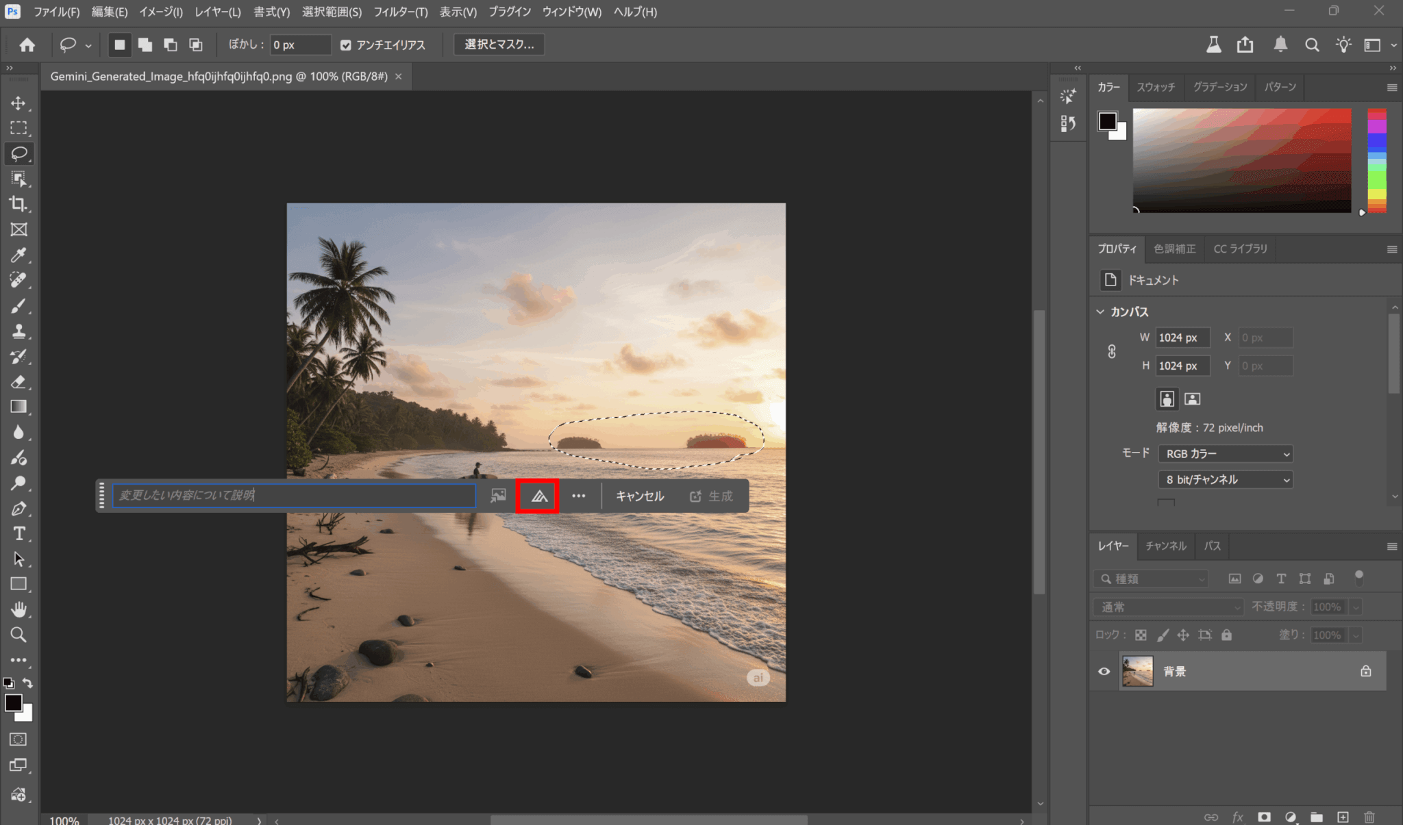The image size is (1403, 825).
Task: Open the フィルター(T) menu
Action: coord(400,12)
